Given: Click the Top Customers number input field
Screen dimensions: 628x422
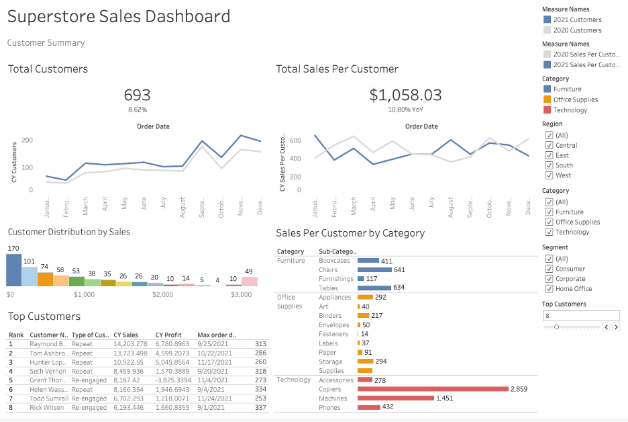Looking at the screenshot, I should (x=580, y=315).
